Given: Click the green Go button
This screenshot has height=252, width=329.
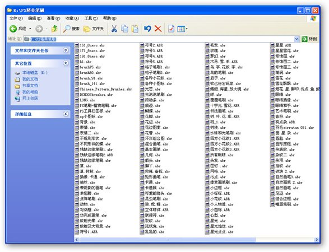Looking at the screenshot, I should (309, 39).
